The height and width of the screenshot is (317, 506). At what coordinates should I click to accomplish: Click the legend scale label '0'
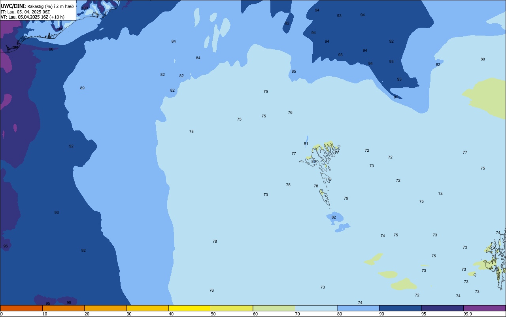[x=2, y=314]
